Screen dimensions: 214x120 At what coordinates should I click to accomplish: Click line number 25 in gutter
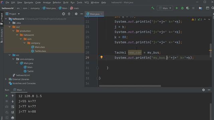(x=87, y=37)
